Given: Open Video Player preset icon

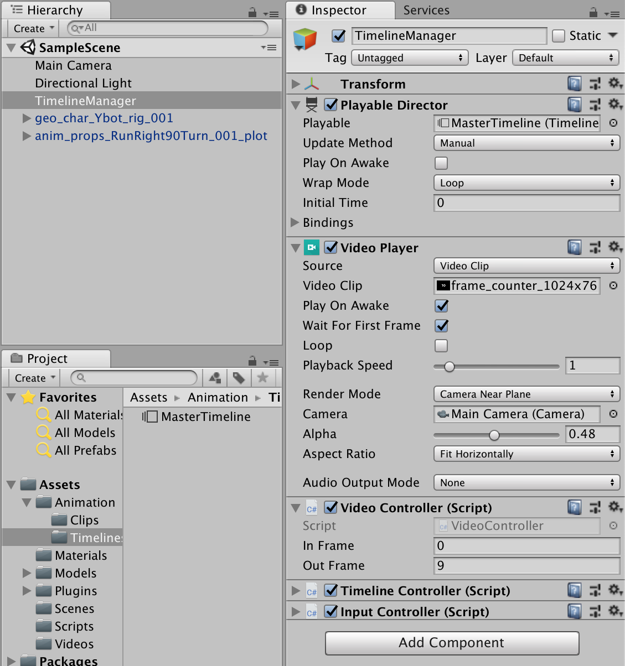Looking at the screenshot, I should [x=595, y=247].
